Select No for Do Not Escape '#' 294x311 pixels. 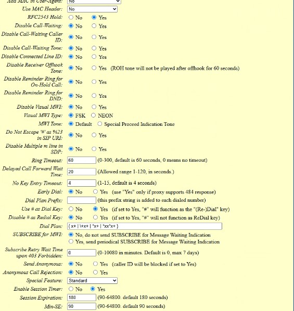pos(71,135)
